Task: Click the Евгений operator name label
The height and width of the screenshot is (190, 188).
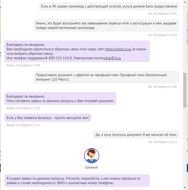Action: click(x=92, y=167)
